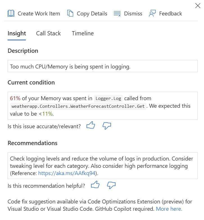The height and width of the screenshot is (220, 204).
Task: Select the Insight tab
Action: [x=17, y=33]
